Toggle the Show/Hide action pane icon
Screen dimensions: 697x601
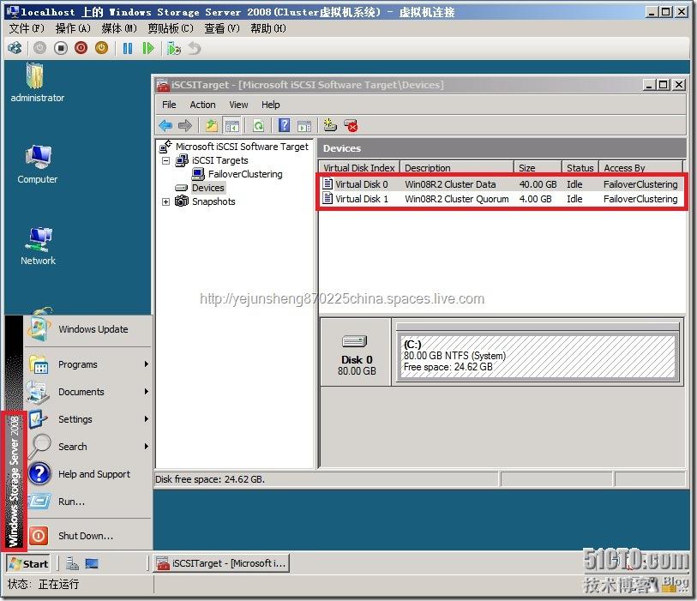pyautogui.click(x=304, y=126)
